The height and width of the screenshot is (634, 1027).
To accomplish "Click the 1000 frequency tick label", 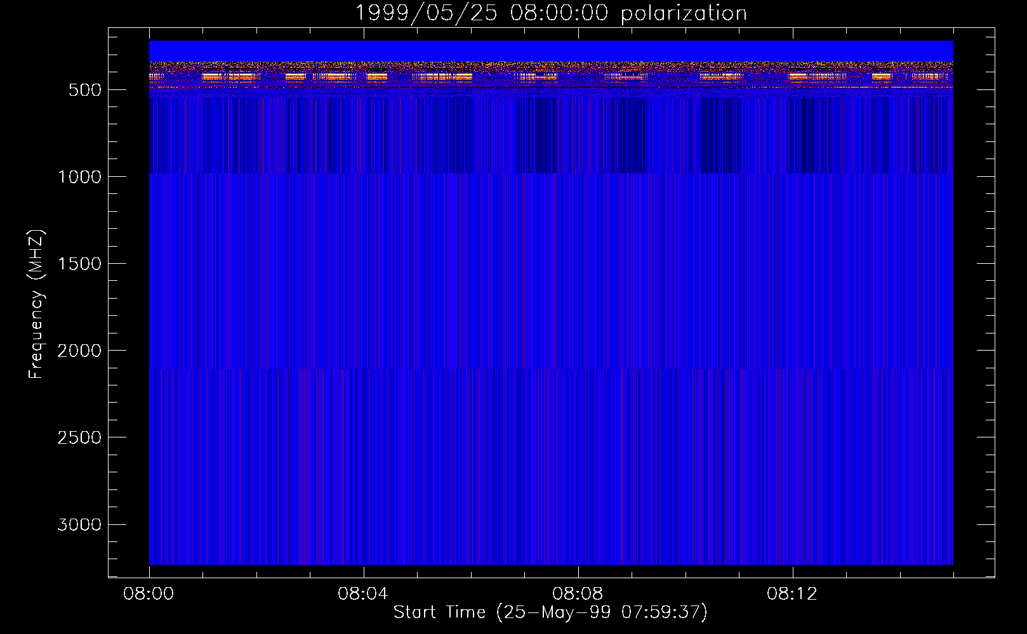I will tap(79, 177).
